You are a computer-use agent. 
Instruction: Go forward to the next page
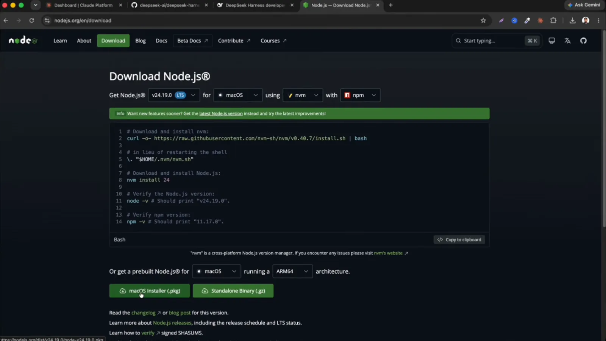tap(19, 20)
